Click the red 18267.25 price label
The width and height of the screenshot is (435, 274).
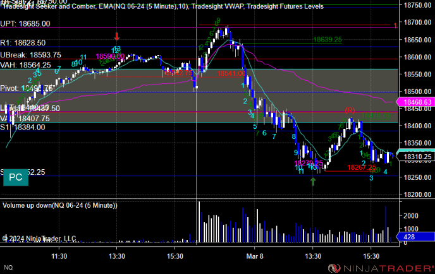362,167
